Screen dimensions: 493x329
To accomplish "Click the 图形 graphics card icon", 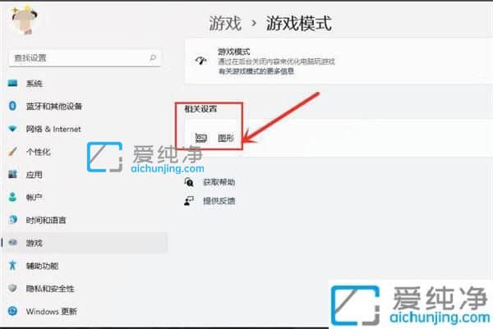I will point(200,138).
